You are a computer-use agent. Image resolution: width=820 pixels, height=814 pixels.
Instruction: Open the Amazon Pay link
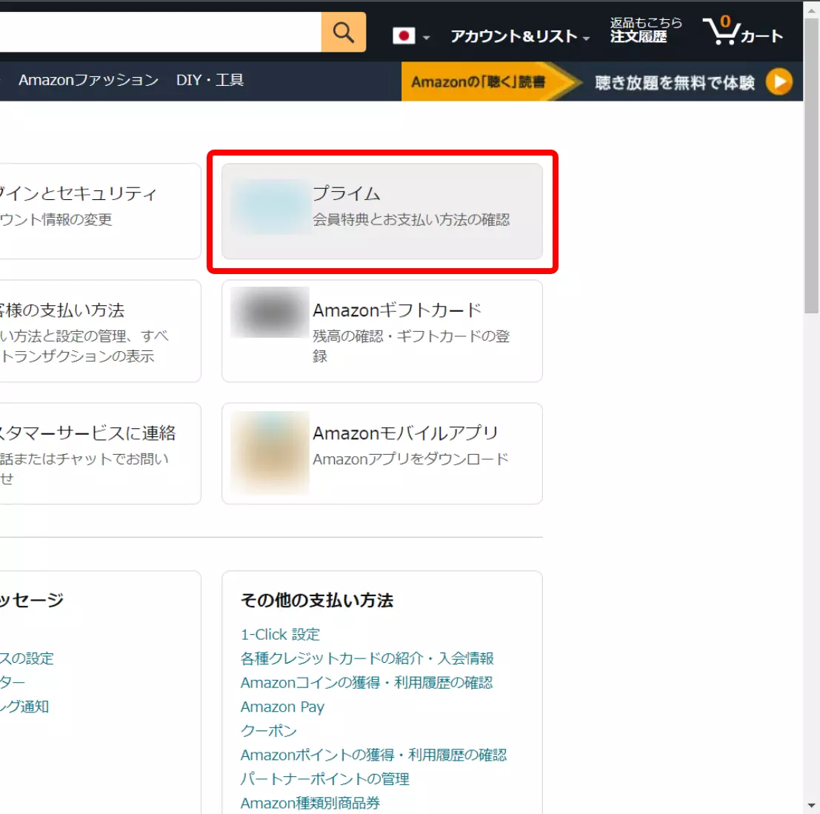pos(282,707)
